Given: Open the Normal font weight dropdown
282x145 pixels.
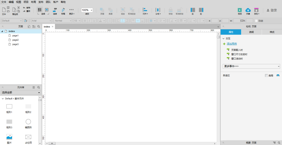Looking at the screenshot, I should pos(63,21).
